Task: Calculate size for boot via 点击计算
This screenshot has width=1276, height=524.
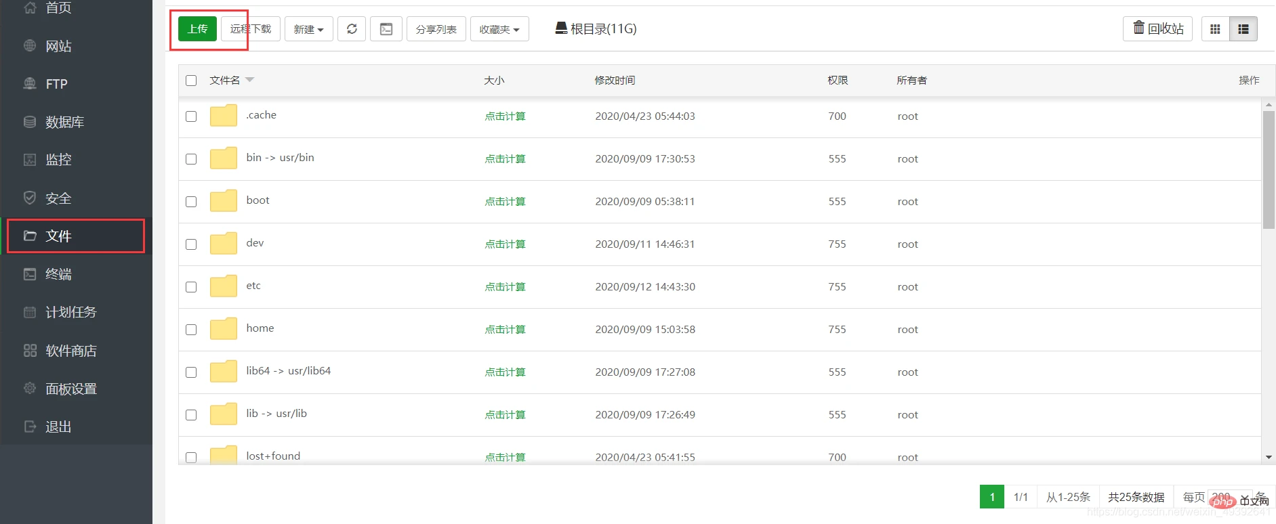Action: 505,202
